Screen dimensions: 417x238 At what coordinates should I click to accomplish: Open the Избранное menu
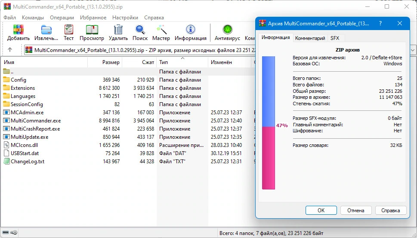point(93,18)
